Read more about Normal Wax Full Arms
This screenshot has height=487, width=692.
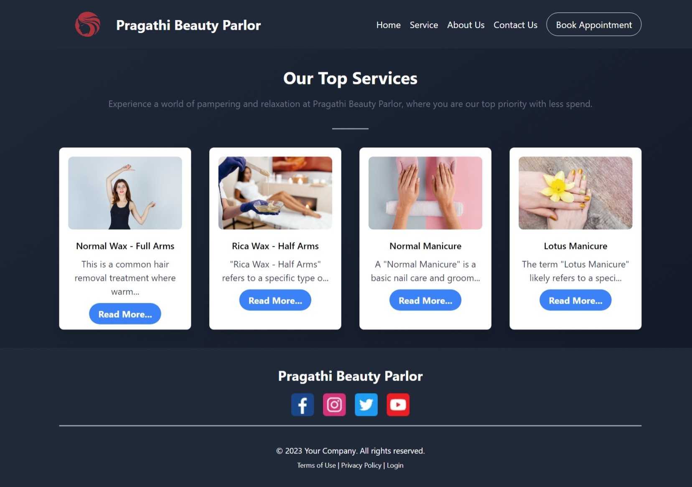point(125,314)
